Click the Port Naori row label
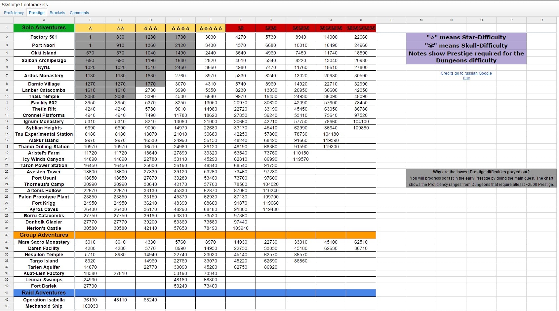 (x=44, y=45)
